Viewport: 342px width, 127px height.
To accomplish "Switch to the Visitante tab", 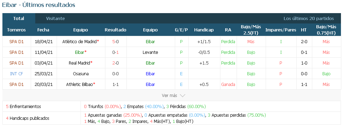I will [x=55, y=19].
